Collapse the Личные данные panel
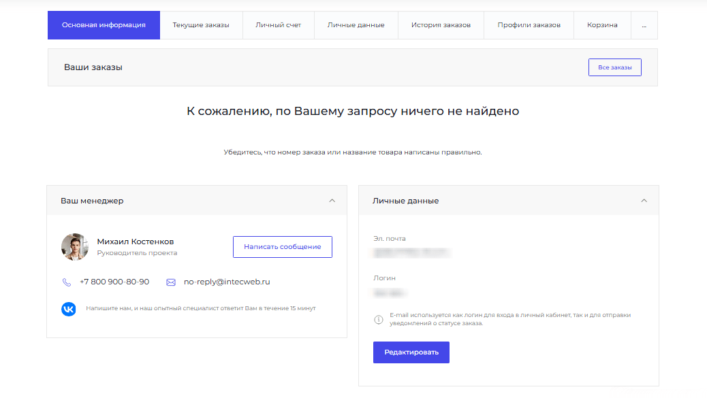This screenshot has height=398, width=707. click(x=644, y=201)
